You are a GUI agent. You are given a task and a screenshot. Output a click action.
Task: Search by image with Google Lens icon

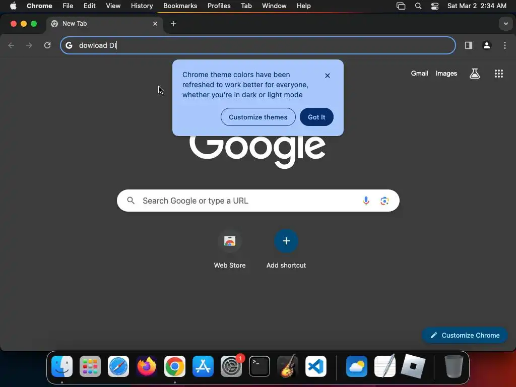pos(384,201)
